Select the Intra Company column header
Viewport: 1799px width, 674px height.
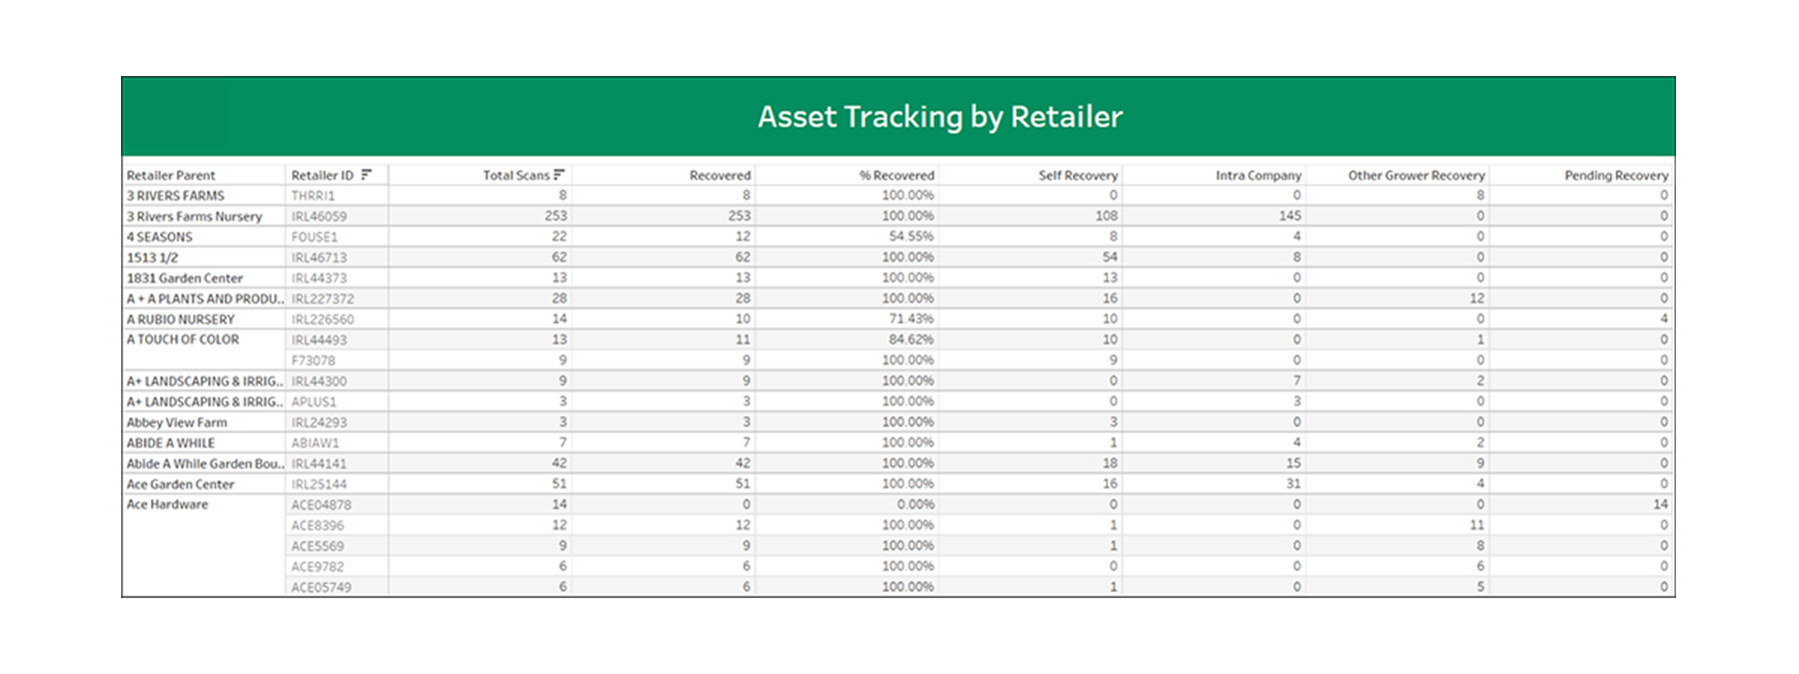click(x=1258, y=176)
